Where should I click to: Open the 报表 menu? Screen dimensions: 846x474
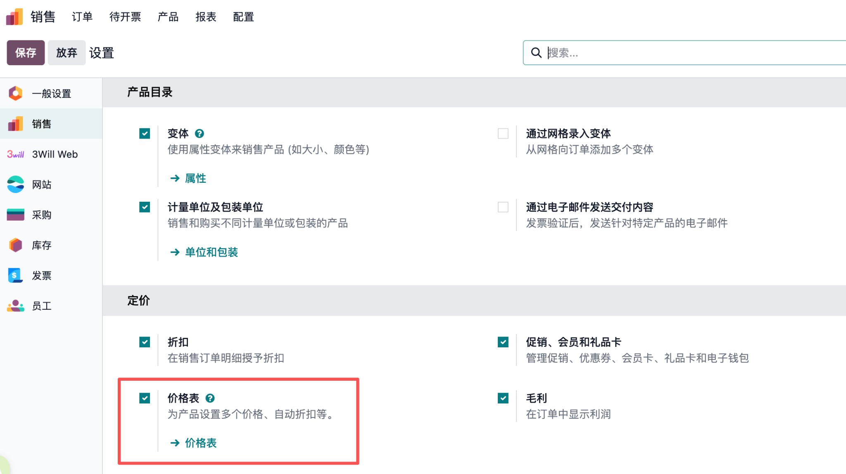pos(206,17)
